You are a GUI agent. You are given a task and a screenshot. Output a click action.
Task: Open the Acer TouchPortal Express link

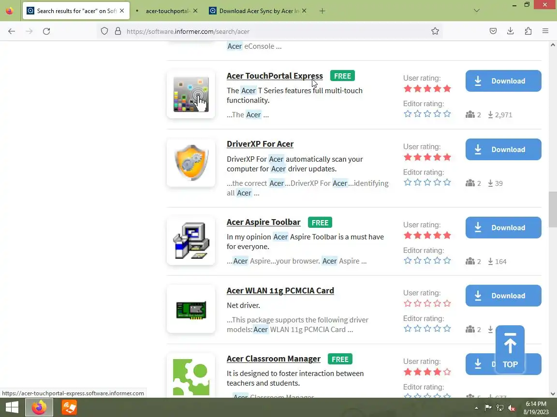(x=275, y=76)
